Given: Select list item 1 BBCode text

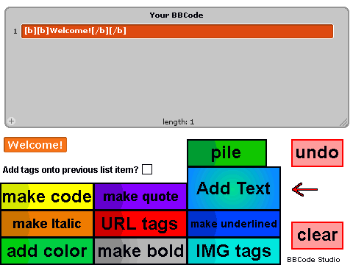Looking at the screenshot, I should tap(177, 31).
